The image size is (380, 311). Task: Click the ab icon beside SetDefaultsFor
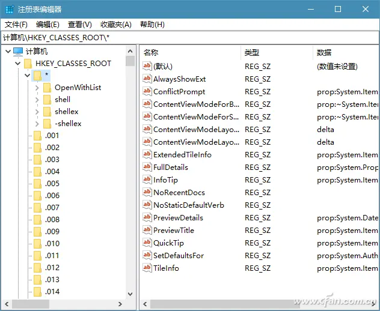[147, 255]
